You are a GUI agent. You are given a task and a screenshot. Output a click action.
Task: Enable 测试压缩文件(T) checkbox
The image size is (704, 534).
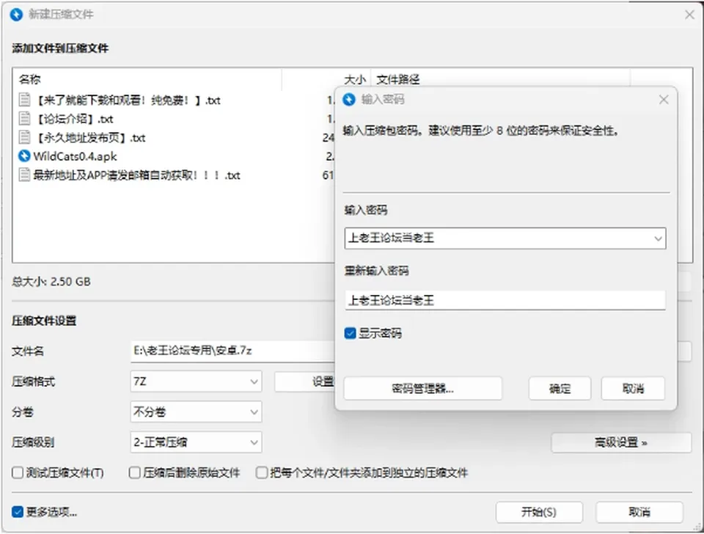[x=18, y=472]
